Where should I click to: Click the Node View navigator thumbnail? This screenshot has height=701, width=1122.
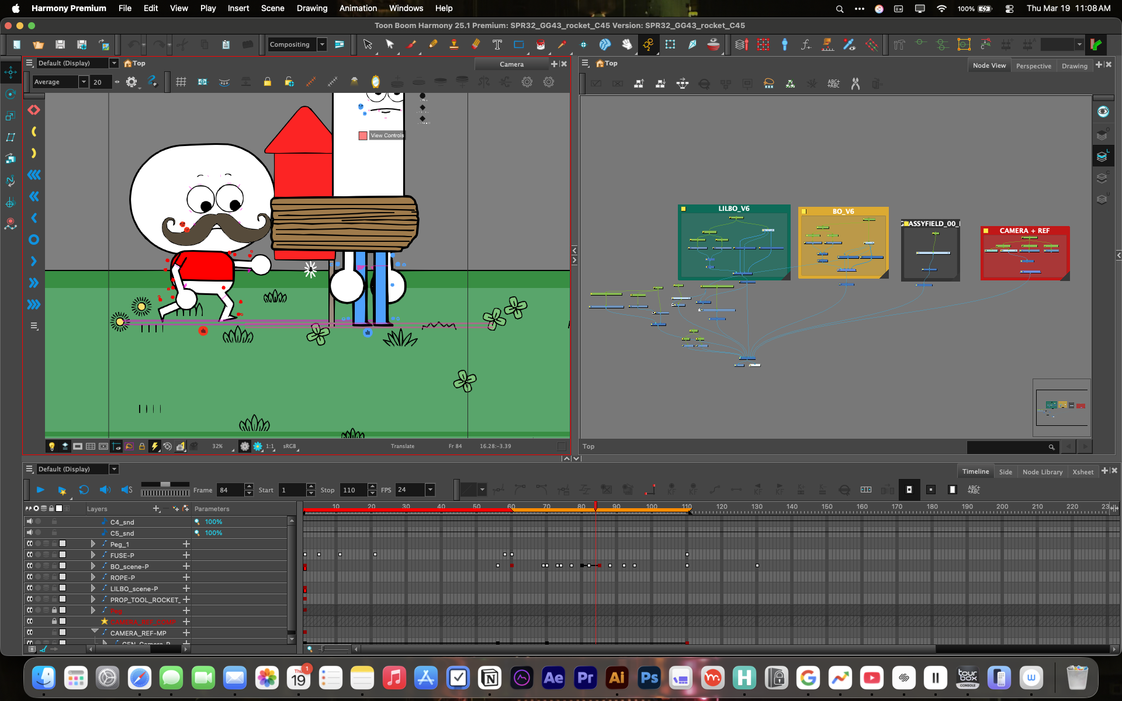(1062, 407)
